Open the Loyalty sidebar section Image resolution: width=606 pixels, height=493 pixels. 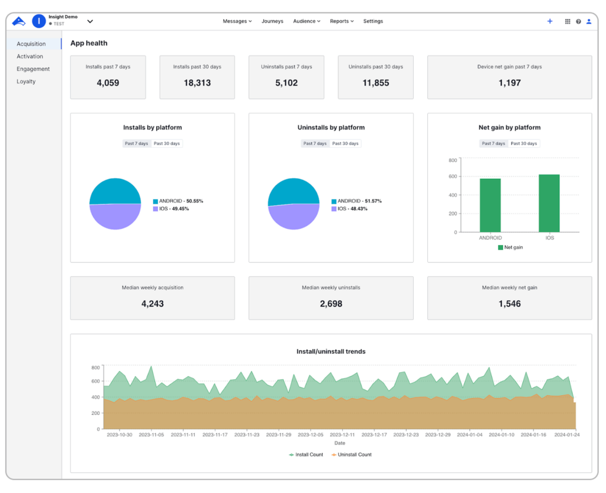tap(26, 82)
